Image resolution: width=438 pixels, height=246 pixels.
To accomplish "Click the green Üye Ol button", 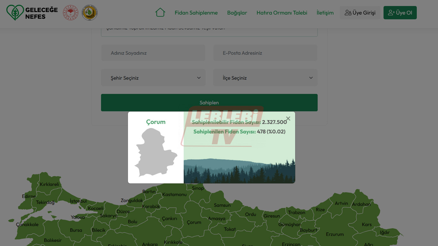I will [x=400, y=13].
